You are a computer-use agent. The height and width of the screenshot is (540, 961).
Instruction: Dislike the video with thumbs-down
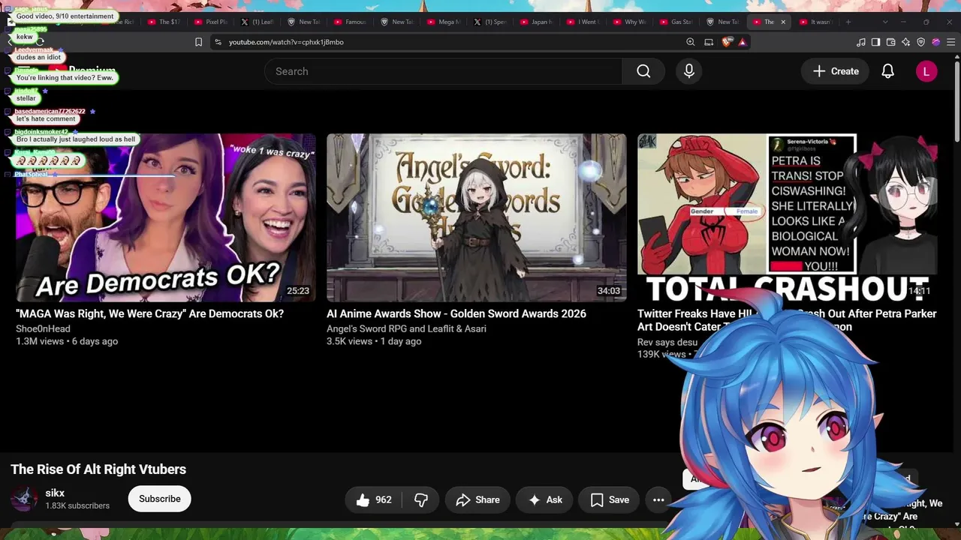[x=421, y=499]
